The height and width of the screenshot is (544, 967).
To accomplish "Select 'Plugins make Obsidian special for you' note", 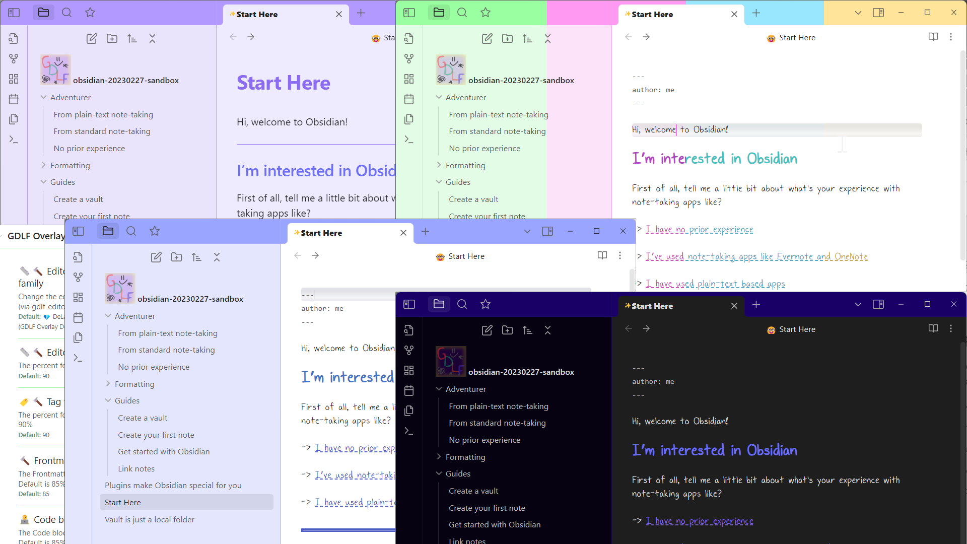I will [173, 485].
